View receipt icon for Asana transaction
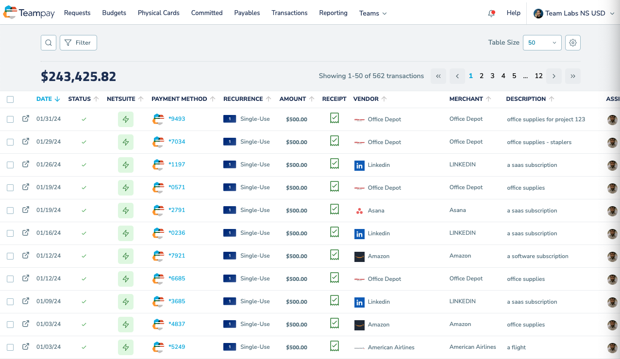 (335, 210)
